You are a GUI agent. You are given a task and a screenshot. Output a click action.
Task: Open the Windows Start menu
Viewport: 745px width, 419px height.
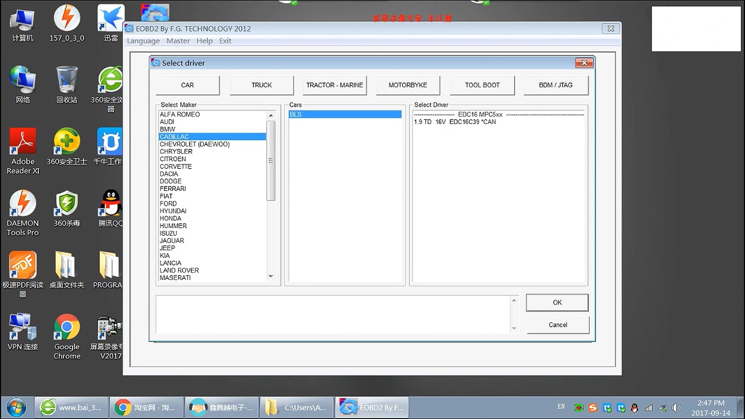[x=16, y=408]
